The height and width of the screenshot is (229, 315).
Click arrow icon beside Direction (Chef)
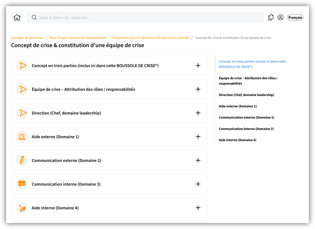(x=22, y=113)
